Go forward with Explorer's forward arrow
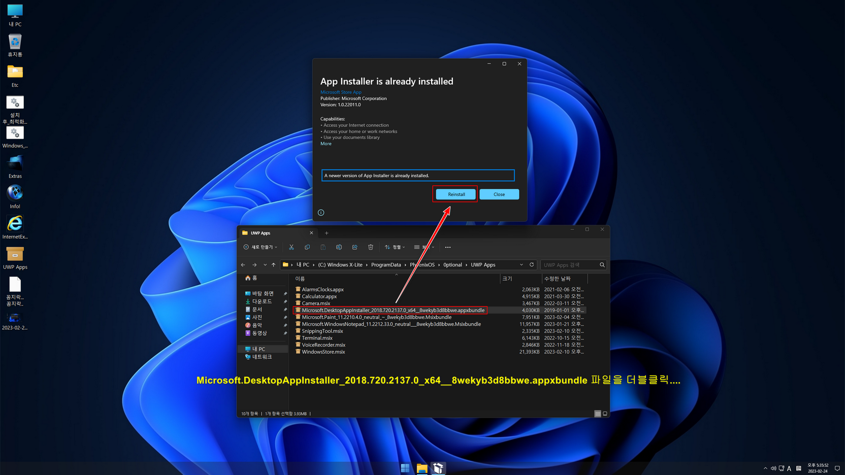Viewport: 845px width, 475px height. (254, 265)
